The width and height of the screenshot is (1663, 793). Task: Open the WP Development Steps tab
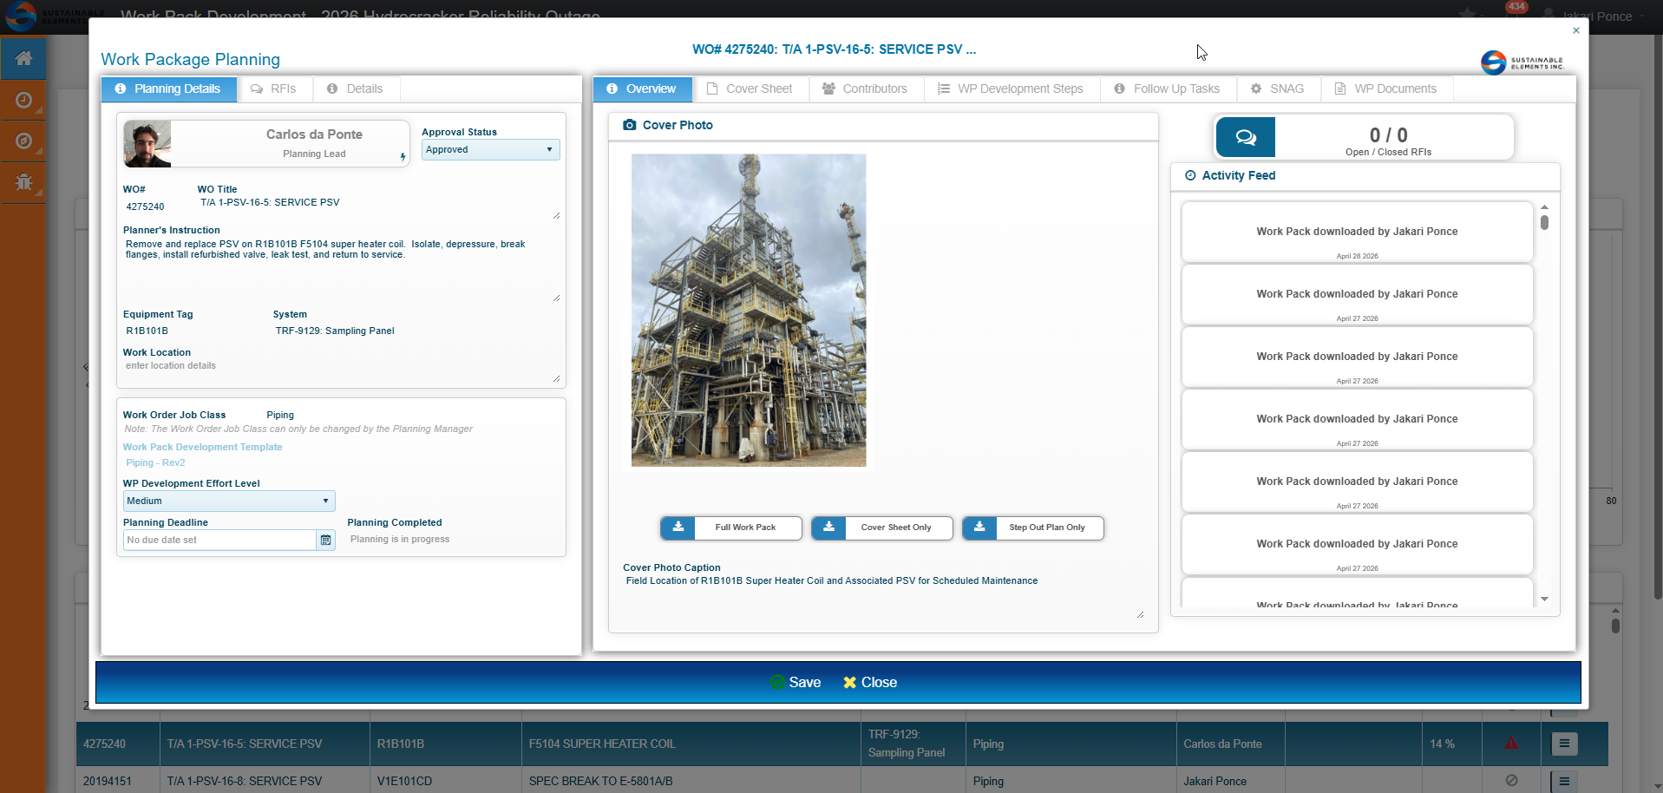click(x=1011, y=88)
